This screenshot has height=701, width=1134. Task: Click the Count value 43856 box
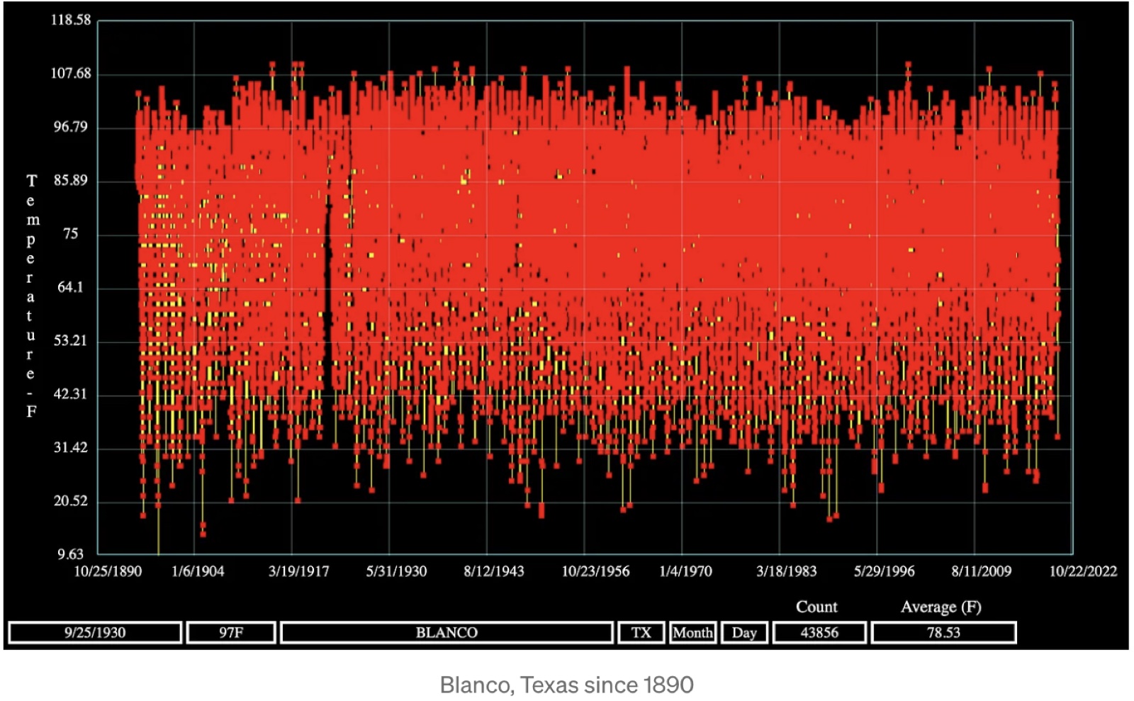pos(819,632)
